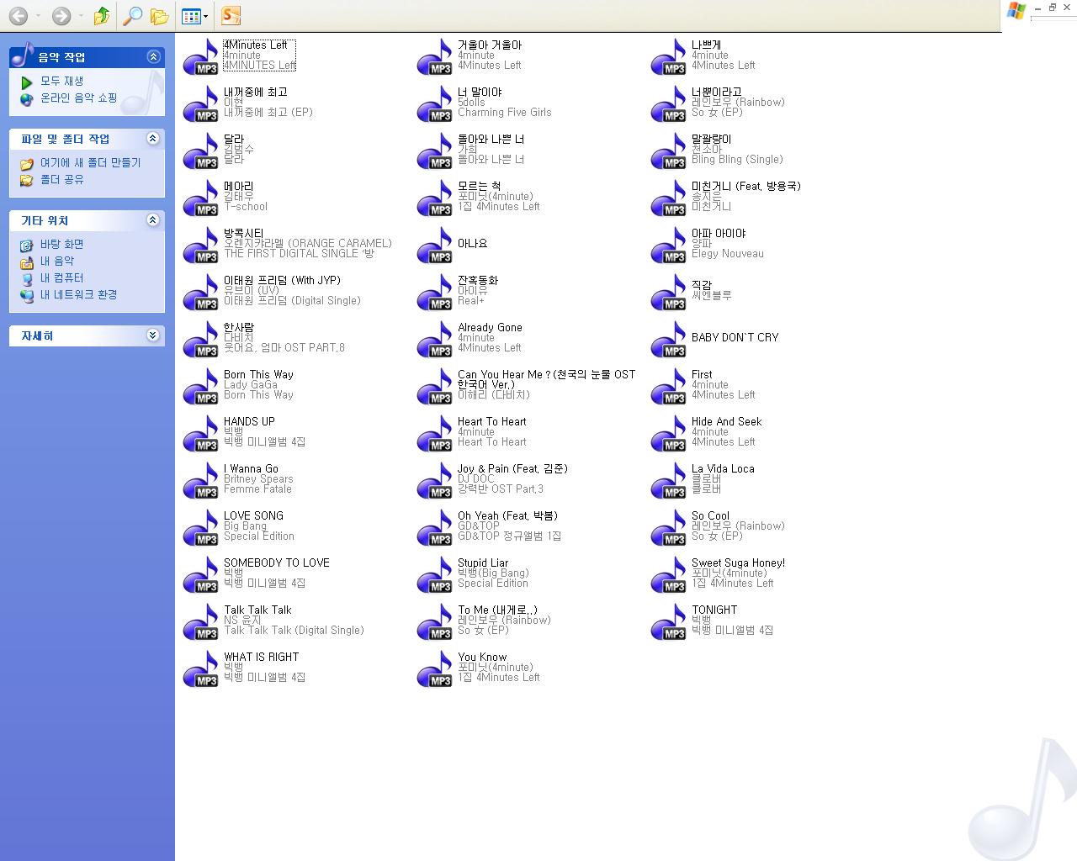Click file name "Talk Talk Talk"
The height and width of the screenshot is (861, 1077).
(x=257, y=610)
